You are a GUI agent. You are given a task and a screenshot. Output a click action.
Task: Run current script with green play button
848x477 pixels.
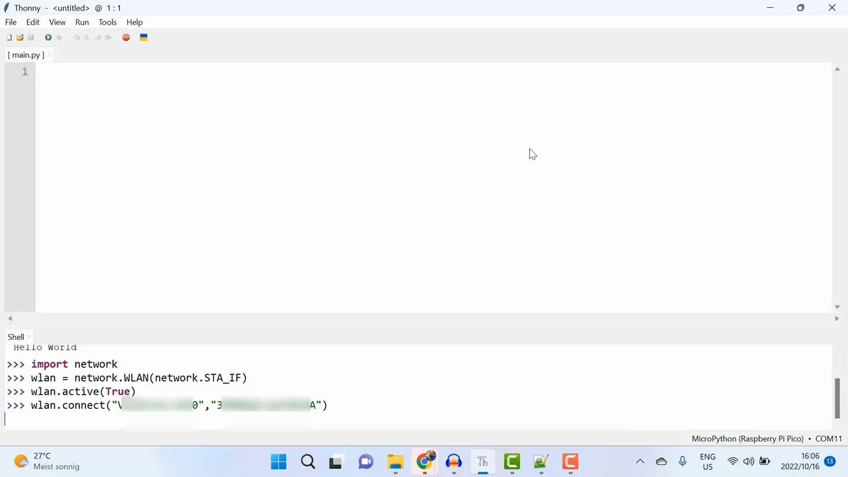tap(48, 38)
